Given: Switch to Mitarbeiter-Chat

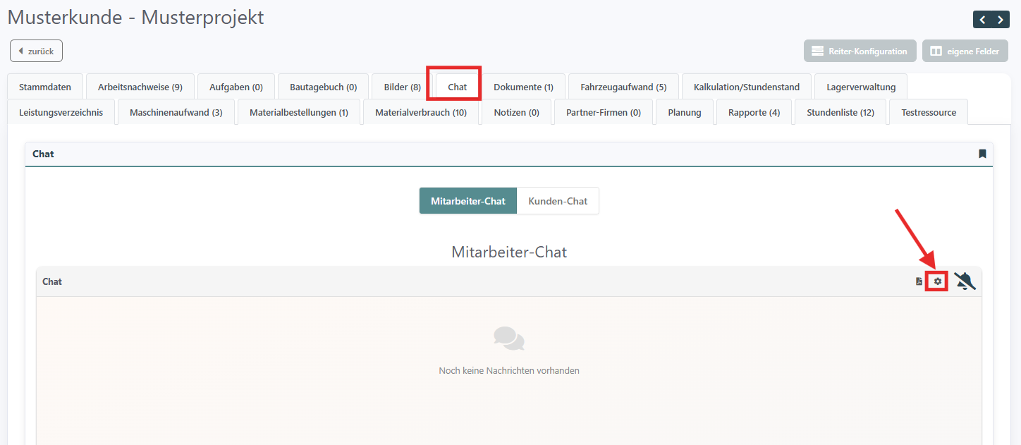Looking at the screenshot, I should click(x=468, y=201).
